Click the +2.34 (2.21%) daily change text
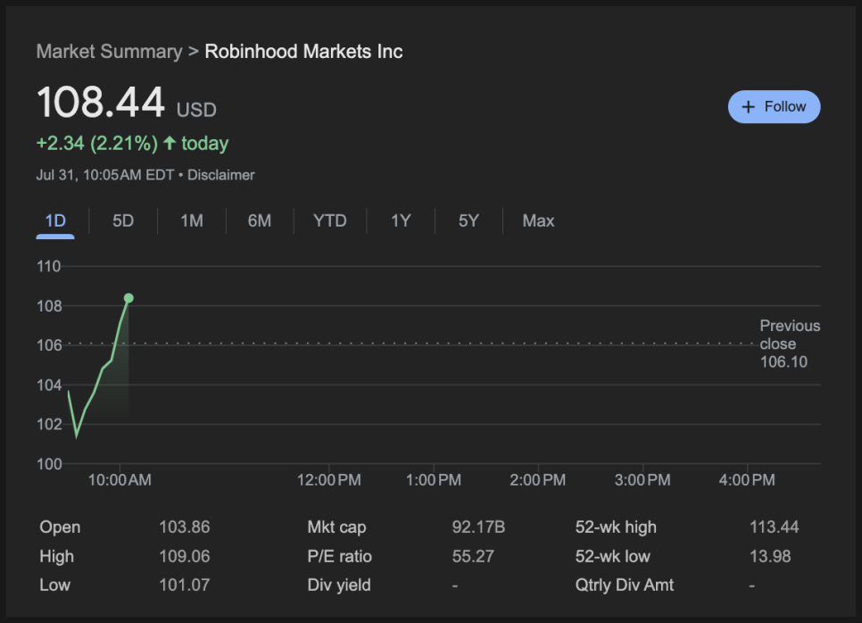 tap(96, 144)
